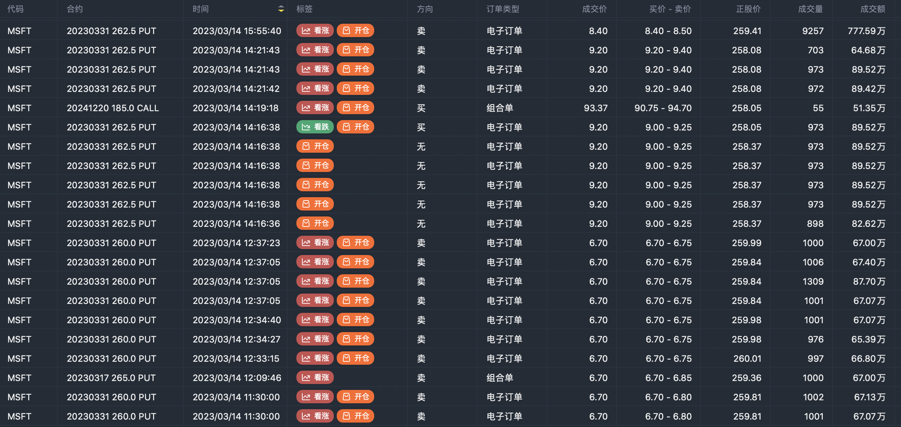The image size is (901, 427).
Task: Click the 看涨 tag in the row with 67.13万
Action: pos(315,397)
